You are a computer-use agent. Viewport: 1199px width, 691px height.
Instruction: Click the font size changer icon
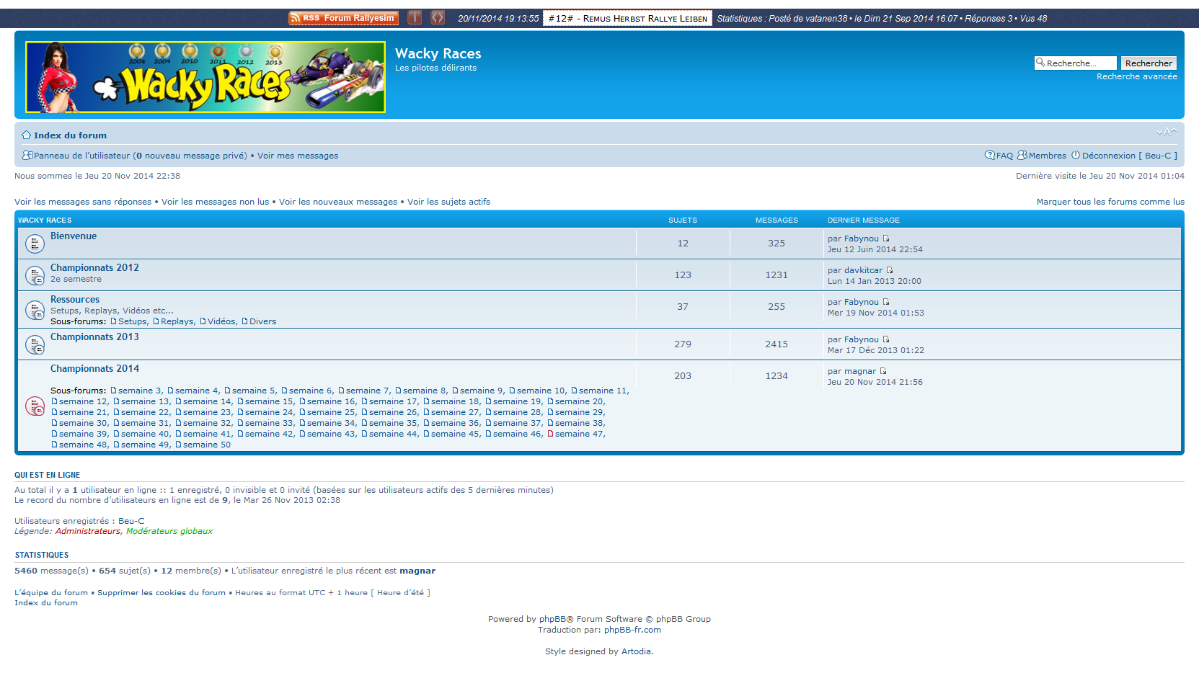click(1166, 132)
